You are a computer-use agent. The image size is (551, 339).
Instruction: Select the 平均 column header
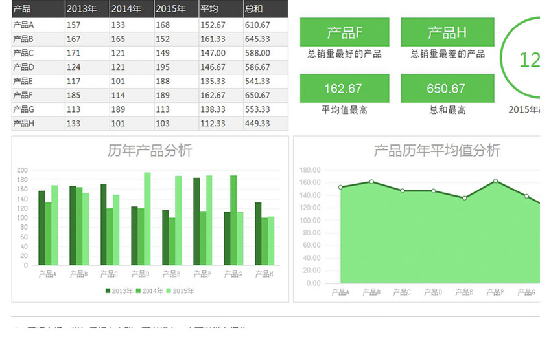[x=221, y=9]
